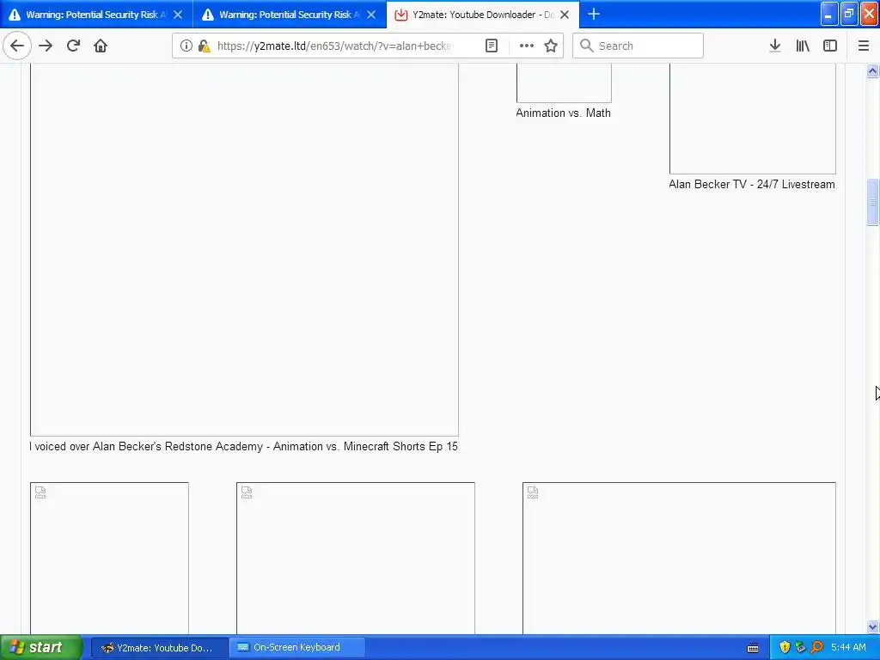This screenshot has height=660, width=880.
Task: Open page actions three-dot menu
Action: click(x=527, y=46)
